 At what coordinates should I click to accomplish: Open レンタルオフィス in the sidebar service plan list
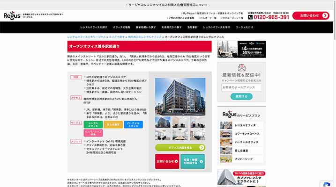241,125
